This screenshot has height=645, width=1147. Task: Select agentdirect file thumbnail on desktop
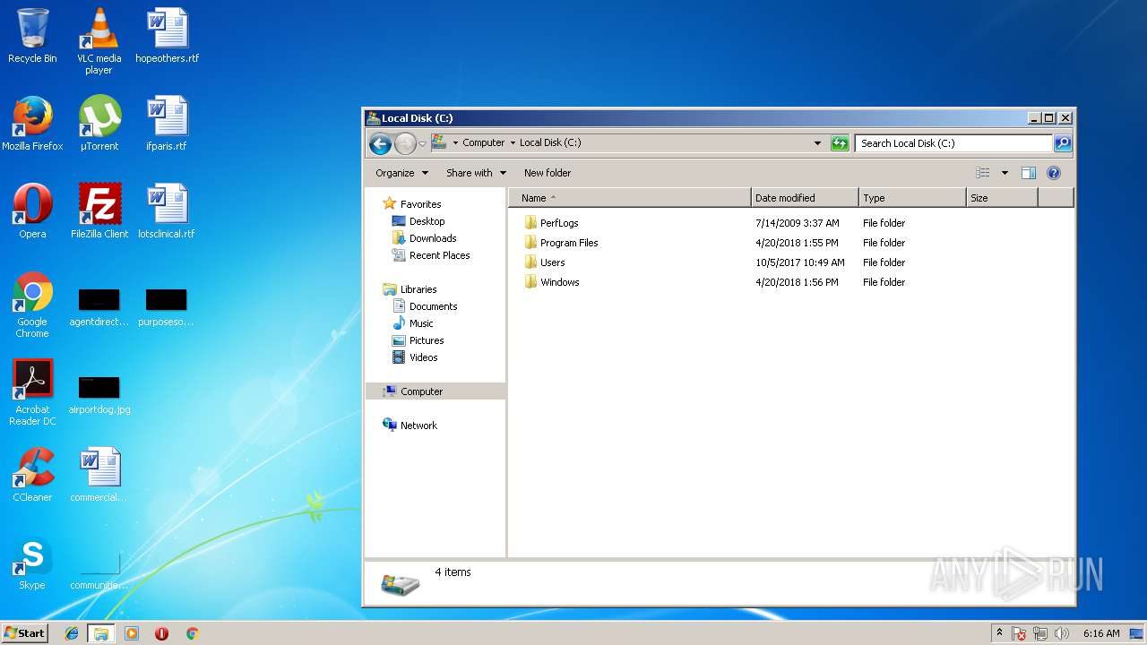(x=99, y=306)
